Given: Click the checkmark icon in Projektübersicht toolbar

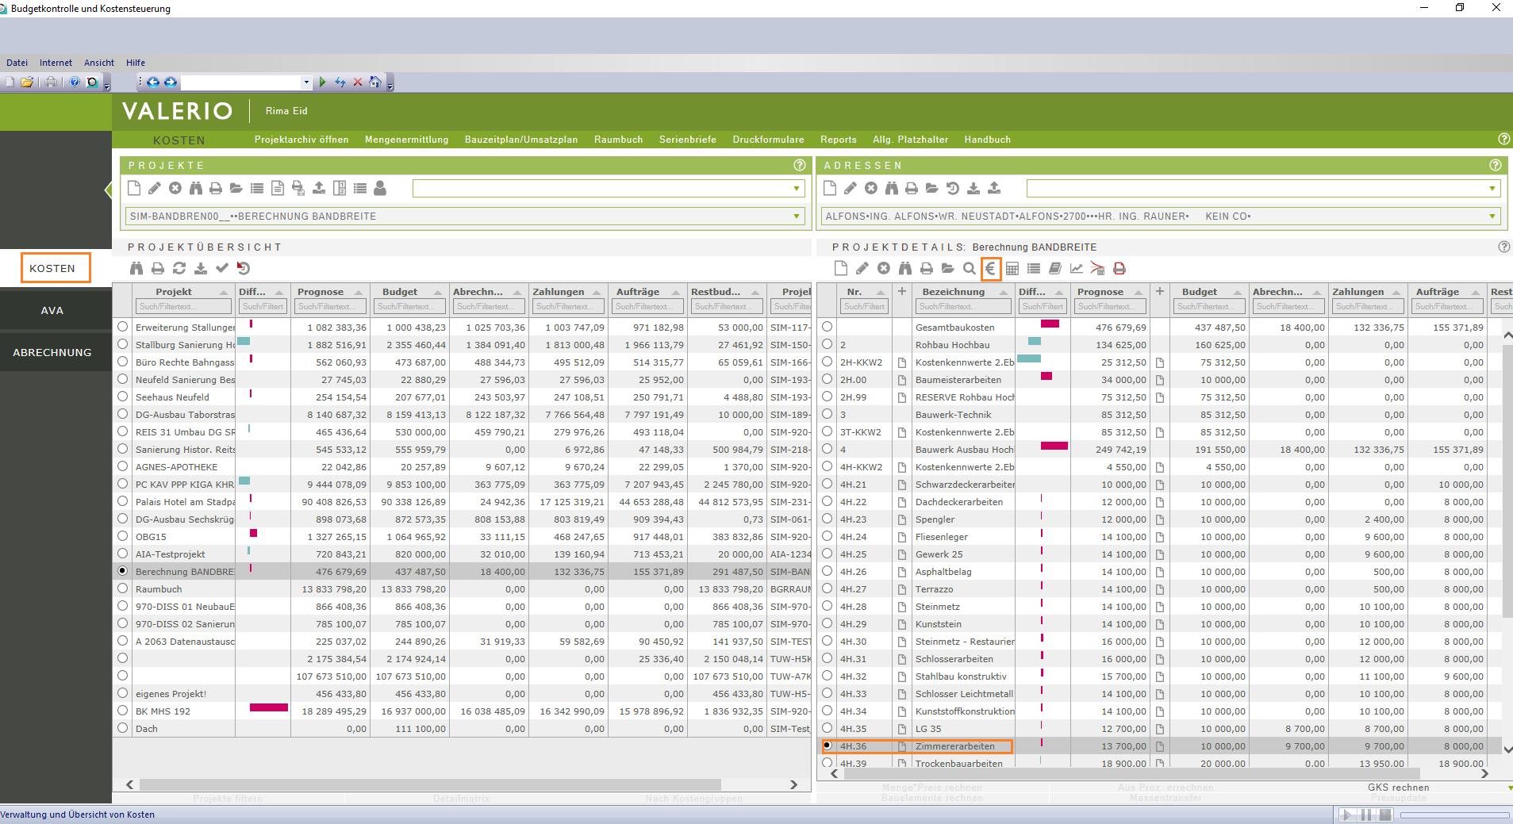Looking at the screenshot, I should [222, 269].
